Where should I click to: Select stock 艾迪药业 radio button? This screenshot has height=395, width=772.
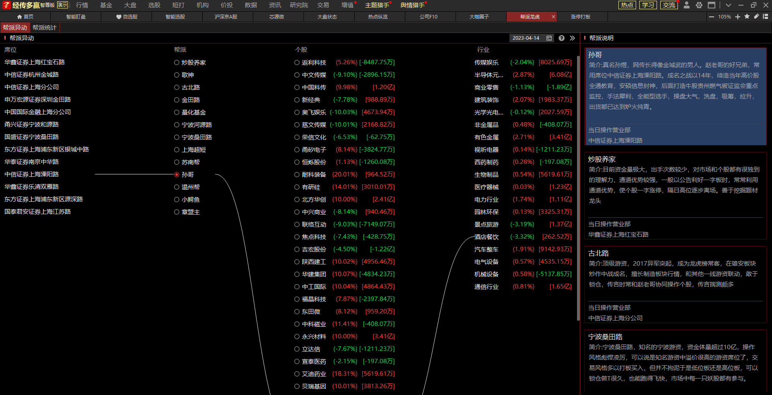297,374
